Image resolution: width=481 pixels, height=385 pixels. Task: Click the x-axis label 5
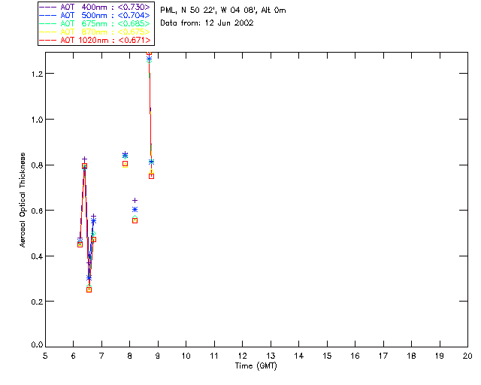[x=45, y=356]
